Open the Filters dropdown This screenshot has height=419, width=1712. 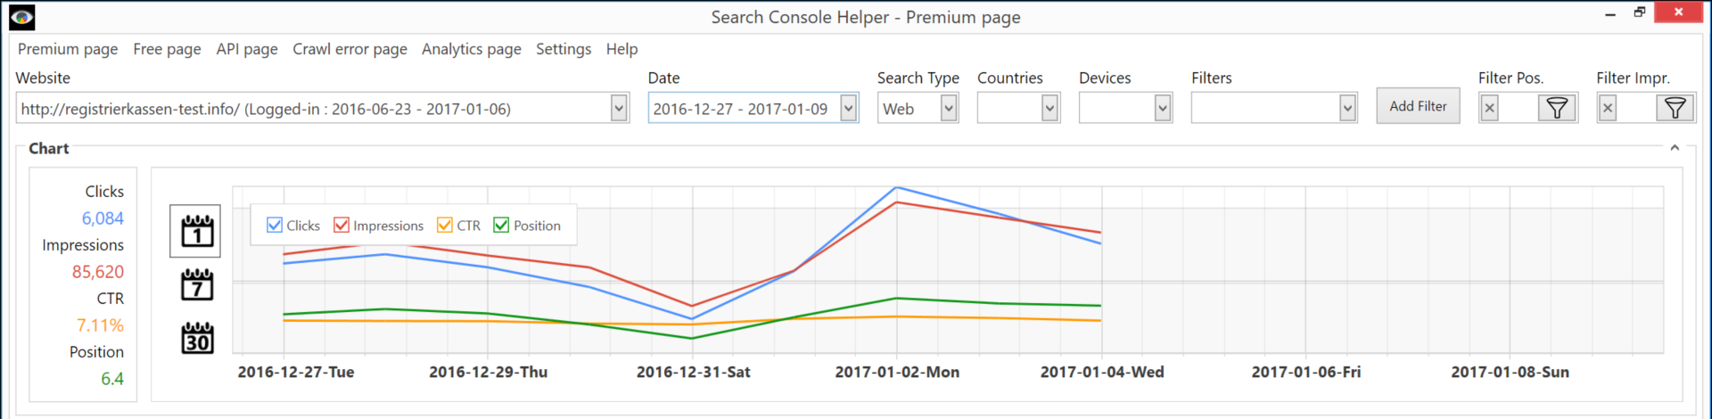coord(1347,109)
